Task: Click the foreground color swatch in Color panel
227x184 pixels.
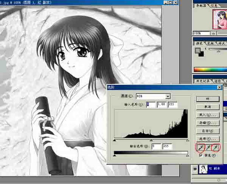Action: click(197, 50)
